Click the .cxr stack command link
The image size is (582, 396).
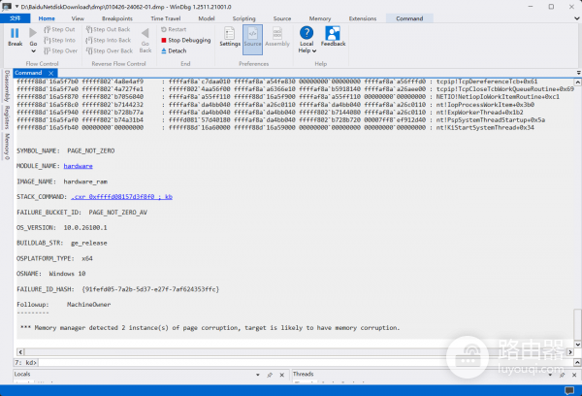(121, 197)
